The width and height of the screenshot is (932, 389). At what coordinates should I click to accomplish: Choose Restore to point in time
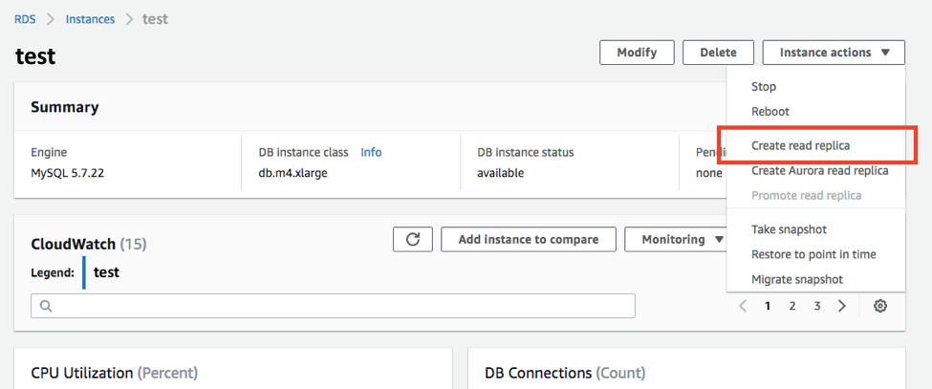(x=813, y=254)
